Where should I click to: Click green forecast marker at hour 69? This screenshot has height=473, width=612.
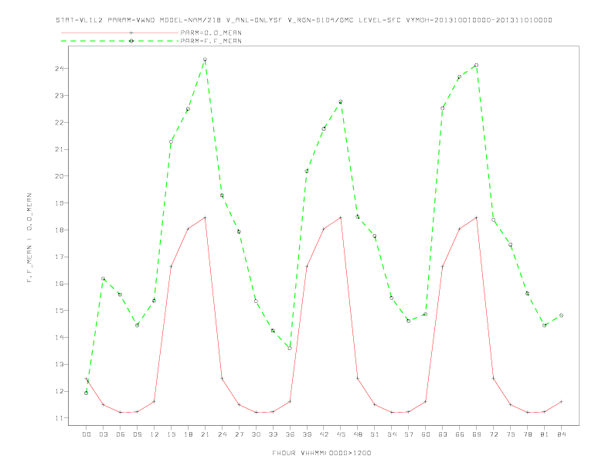pos(477,65)
